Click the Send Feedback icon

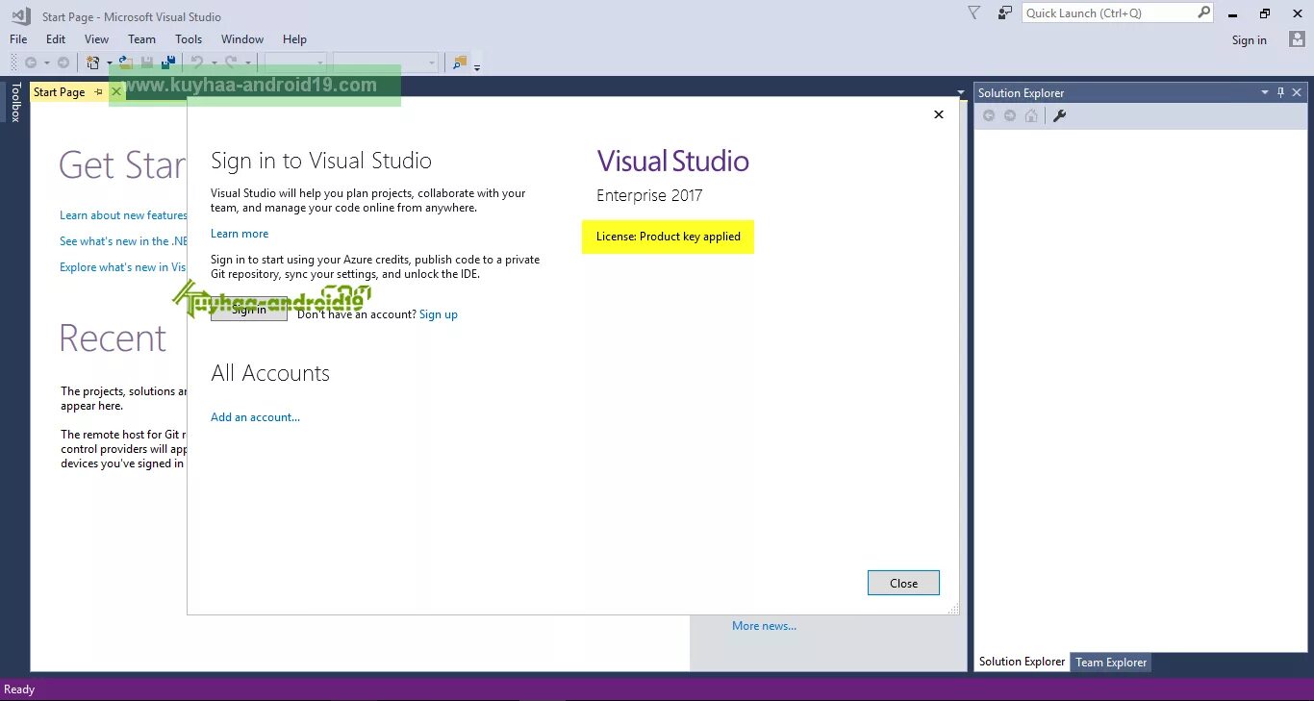(1005, 13)
